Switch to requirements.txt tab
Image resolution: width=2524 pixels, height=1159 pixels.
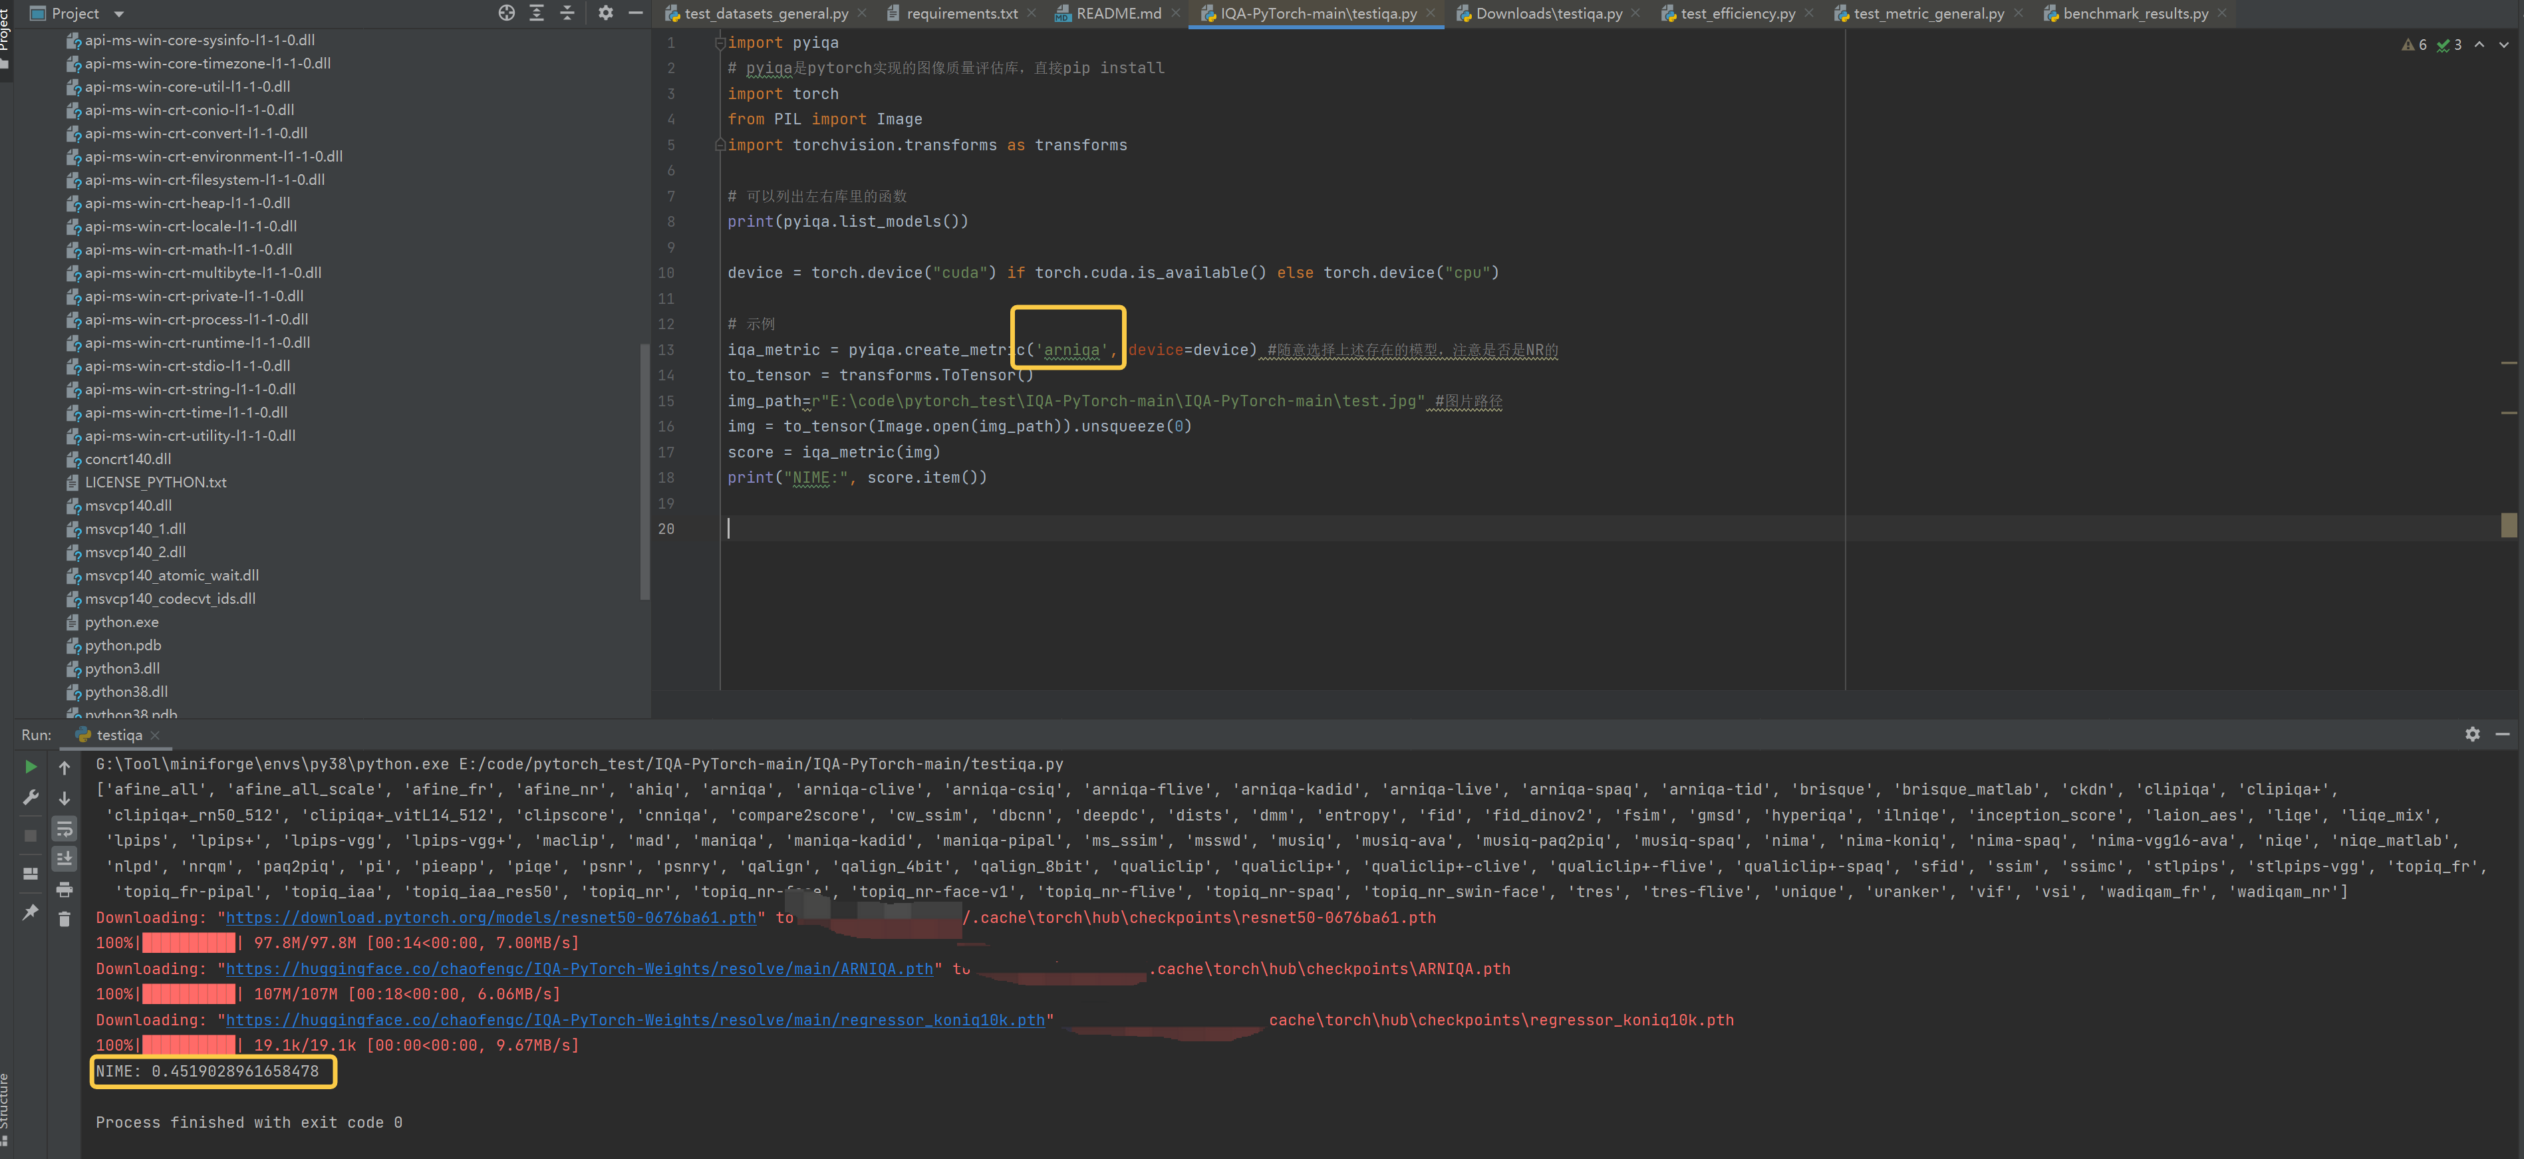tap(961, 14)
